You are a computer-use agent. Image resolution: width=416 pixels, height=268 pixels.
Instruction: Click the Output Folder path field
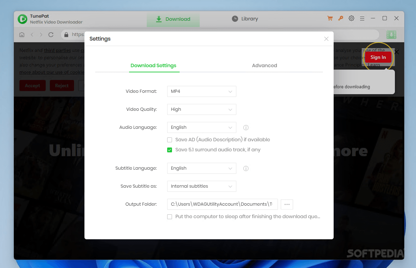pos(223,204)
